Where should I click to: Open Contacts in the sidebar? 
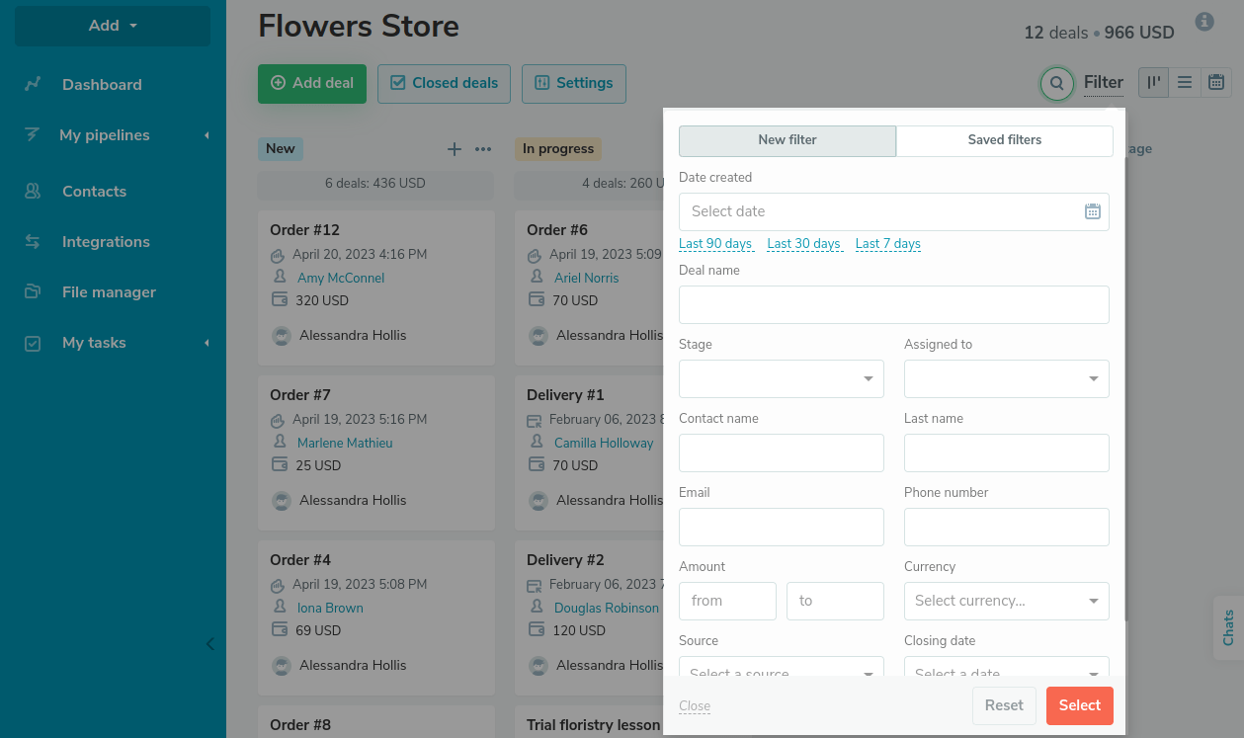point(94,192)
